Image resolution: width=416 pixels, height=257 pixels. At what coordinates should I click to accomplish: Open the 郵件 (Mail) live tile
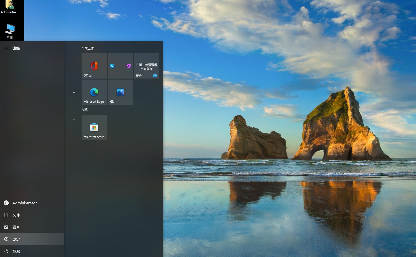146,66
